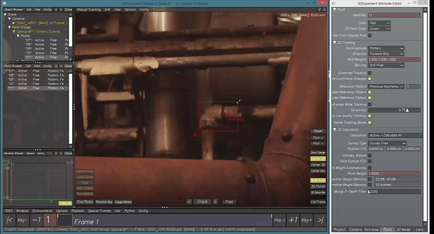Image resolution: width=434 pixels, height=234 pixels.
Task: Jump to the first frame of the timeline
Action: tap(9, 220)
